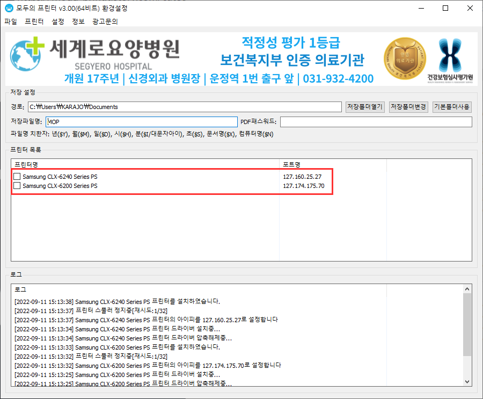This screenshot has width=483, height=399.
Task: Check the Samsung CLX-6200 Series PS printer checkbox
Action: [x=17, y=186]
